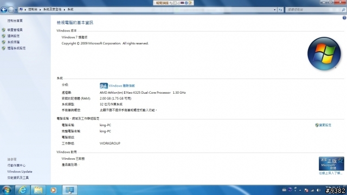
Task: Launch Internet Explorer from taskbar
Action: [x=22, y=190]
